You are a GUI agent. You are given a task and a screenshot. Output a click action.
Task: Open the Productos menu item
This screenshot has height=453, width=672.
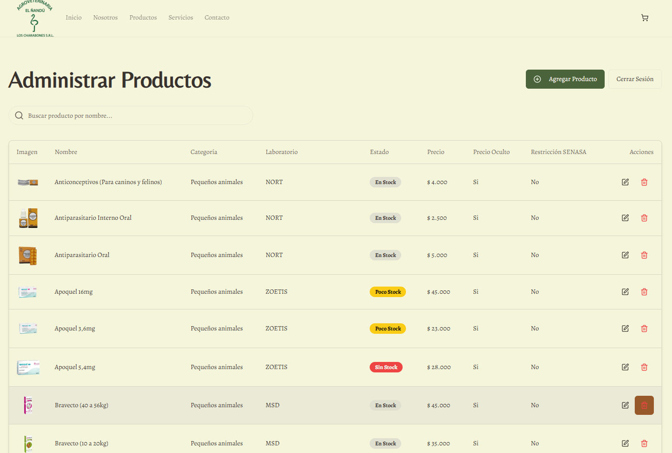(143, 18)
